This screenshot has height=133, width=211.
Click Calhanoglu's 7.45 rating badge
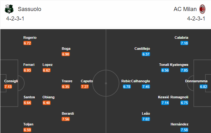pos(146,87)
